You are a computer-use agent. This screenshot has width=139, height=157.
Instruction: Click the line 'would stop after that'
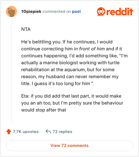(x=44, y=110)
